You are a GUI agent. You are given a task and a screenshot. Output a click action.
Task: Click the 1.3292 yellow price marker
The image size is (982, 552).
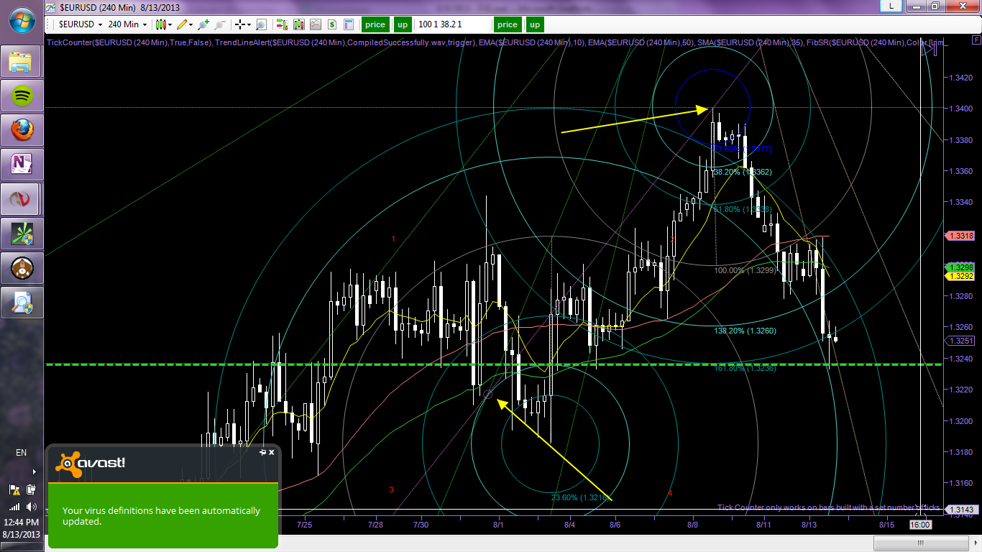[961, 276]
